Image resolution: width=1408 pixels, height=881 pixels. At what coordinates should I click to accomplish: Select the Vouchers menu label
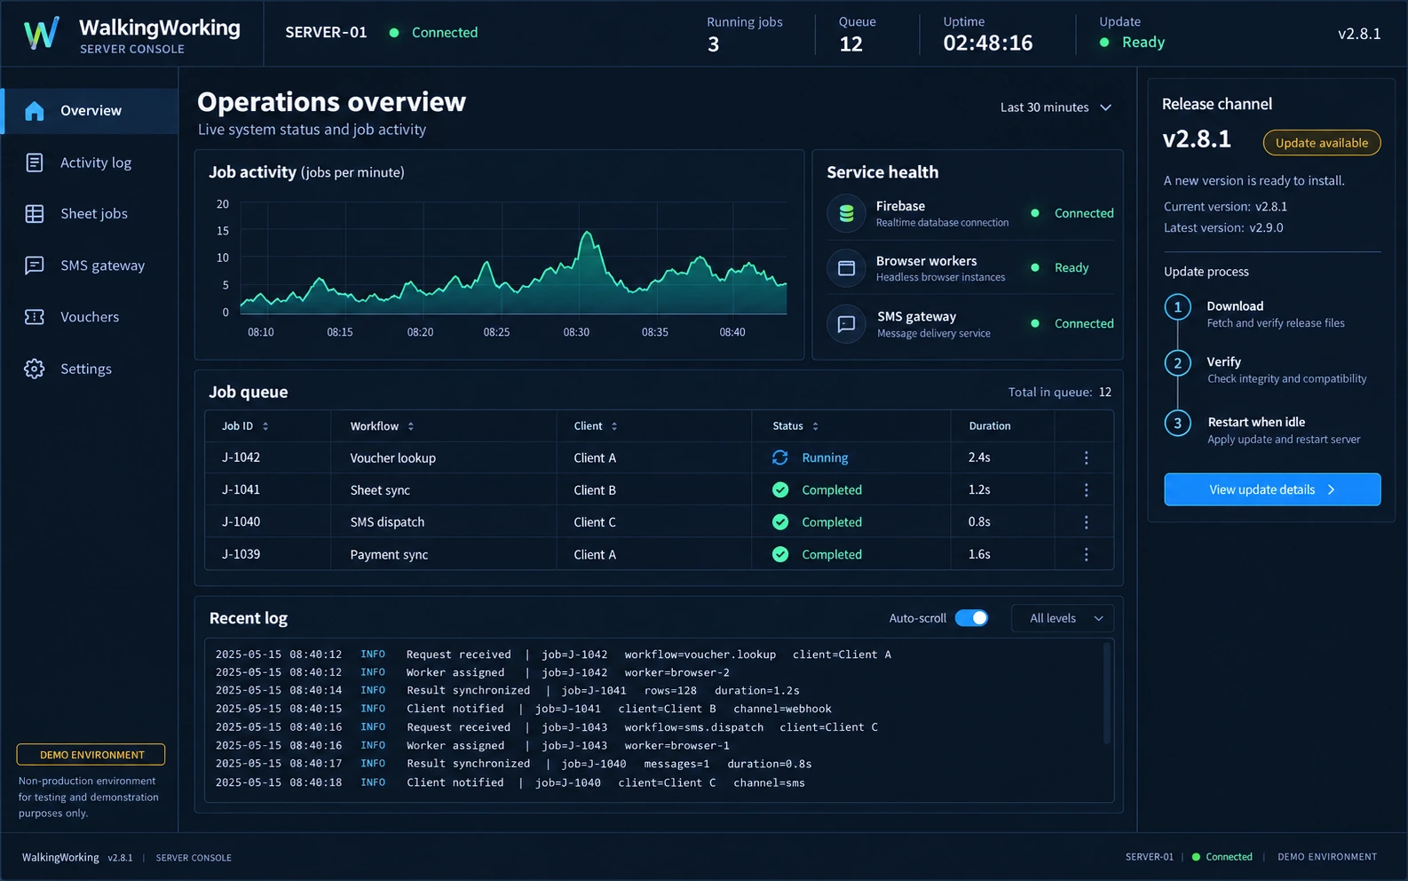coord(90,317)
